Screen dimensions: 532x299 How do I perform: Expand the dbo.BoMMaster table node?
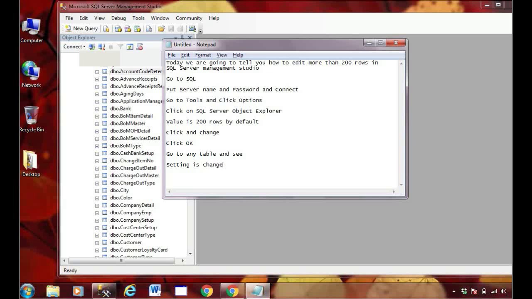point(97,124)
